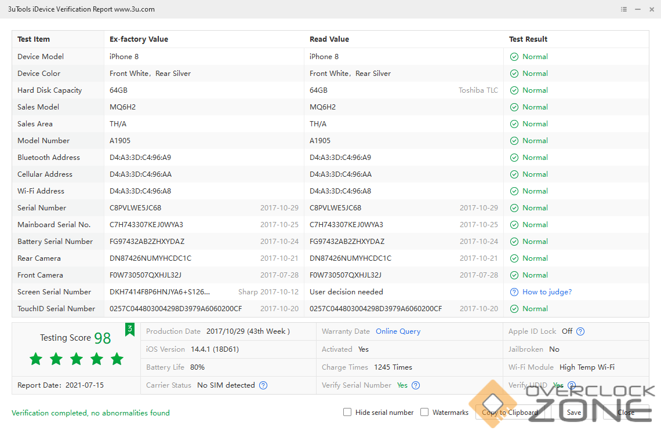Select the Screen Serial Number row
This screenshot has height=434, width=661.
tap(55, 292)
